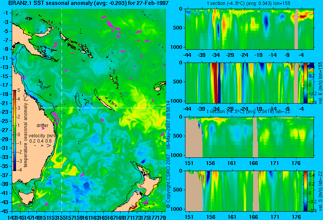The image size is (323, 220).
Task: Click the vertical white dashed line at longitude 155
Action: [62, 110]
